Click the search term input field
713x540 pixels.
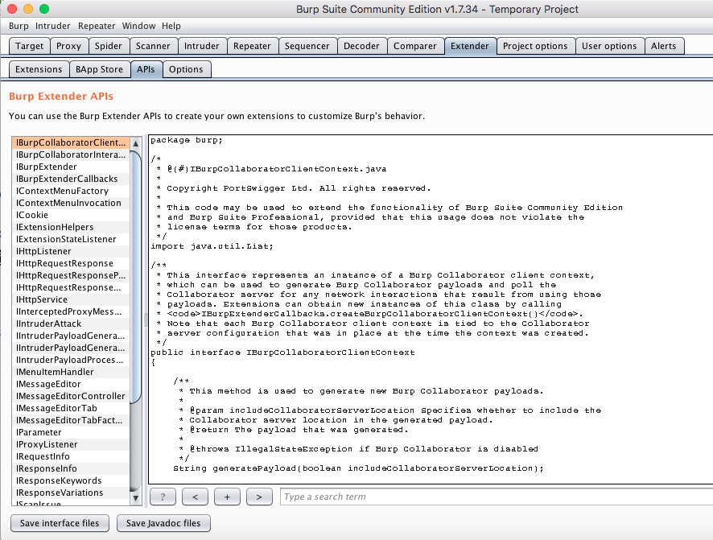495,497
